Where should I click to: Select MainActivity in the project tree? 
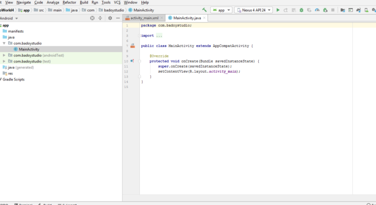(x=29, y=49)
